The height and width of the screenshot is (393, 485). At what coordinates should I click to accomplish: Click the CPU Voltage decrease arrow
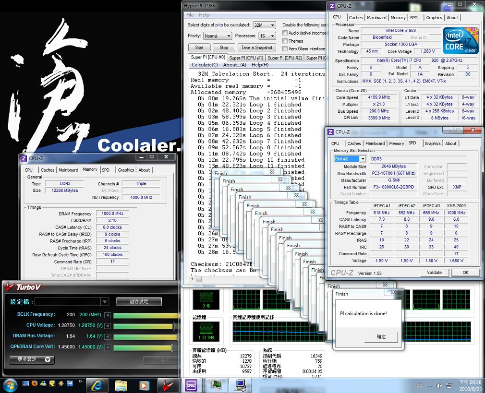coord(108,326)
